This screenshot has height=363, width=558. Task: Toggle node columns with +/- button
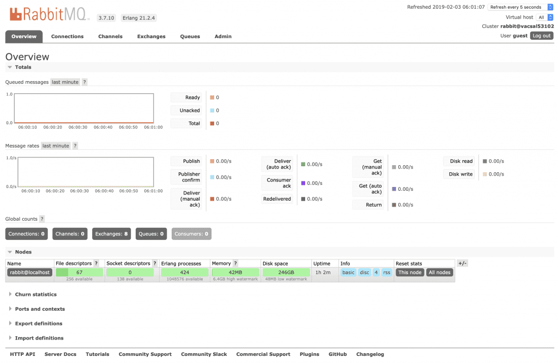pos(462,264)
